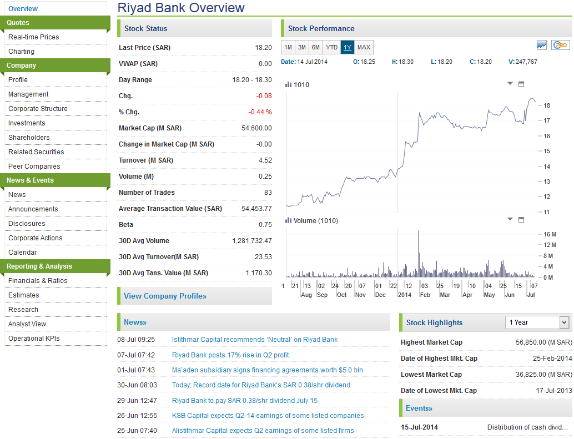574x439 pixels.
Task: Select the YTD chart range
Action: pyautogui.click(x=331, y=47)
